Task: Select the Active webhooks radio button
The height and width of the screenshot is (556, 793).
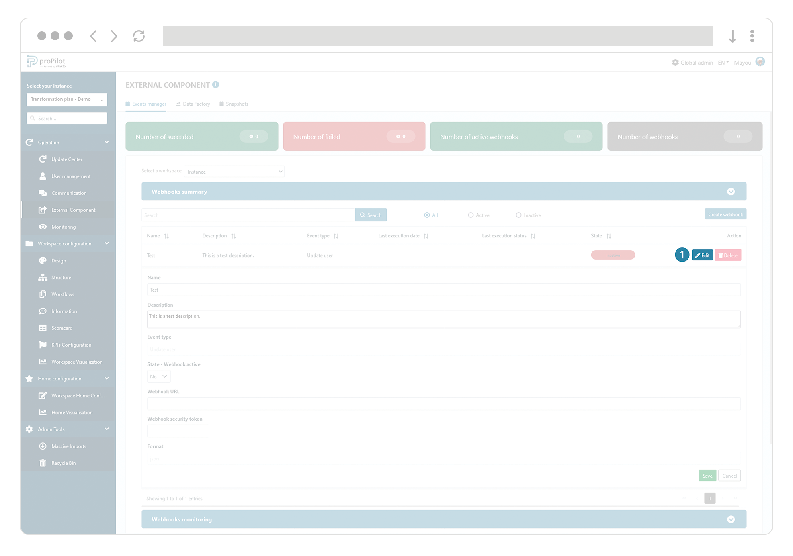Action: (x=470, y=215)
